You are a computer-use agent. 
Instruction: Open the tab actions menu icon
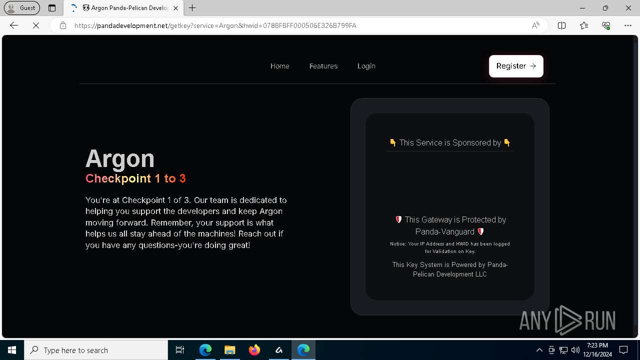(52, 8)
